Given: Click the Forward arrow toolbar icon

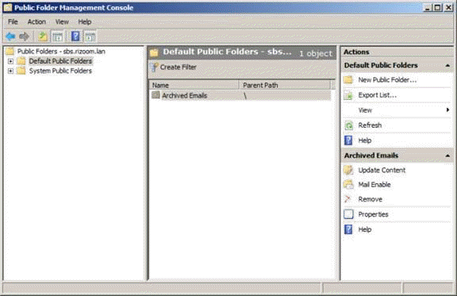Looking at the screenshot, I should [24, 37].
